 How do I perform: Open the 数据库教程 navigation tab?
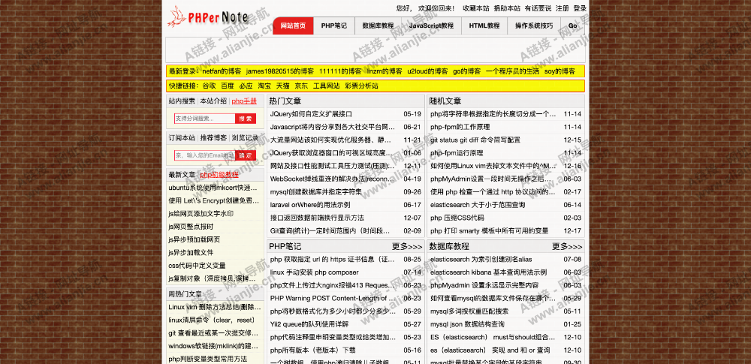coord(378,26)
